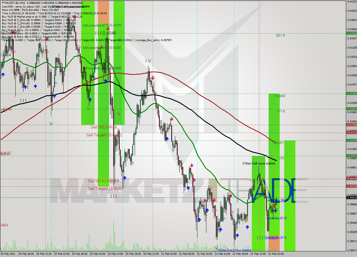Click current price tag 0.40010 on axis
The height and width of the screenshot is (257, 357).
pos(351,197)
